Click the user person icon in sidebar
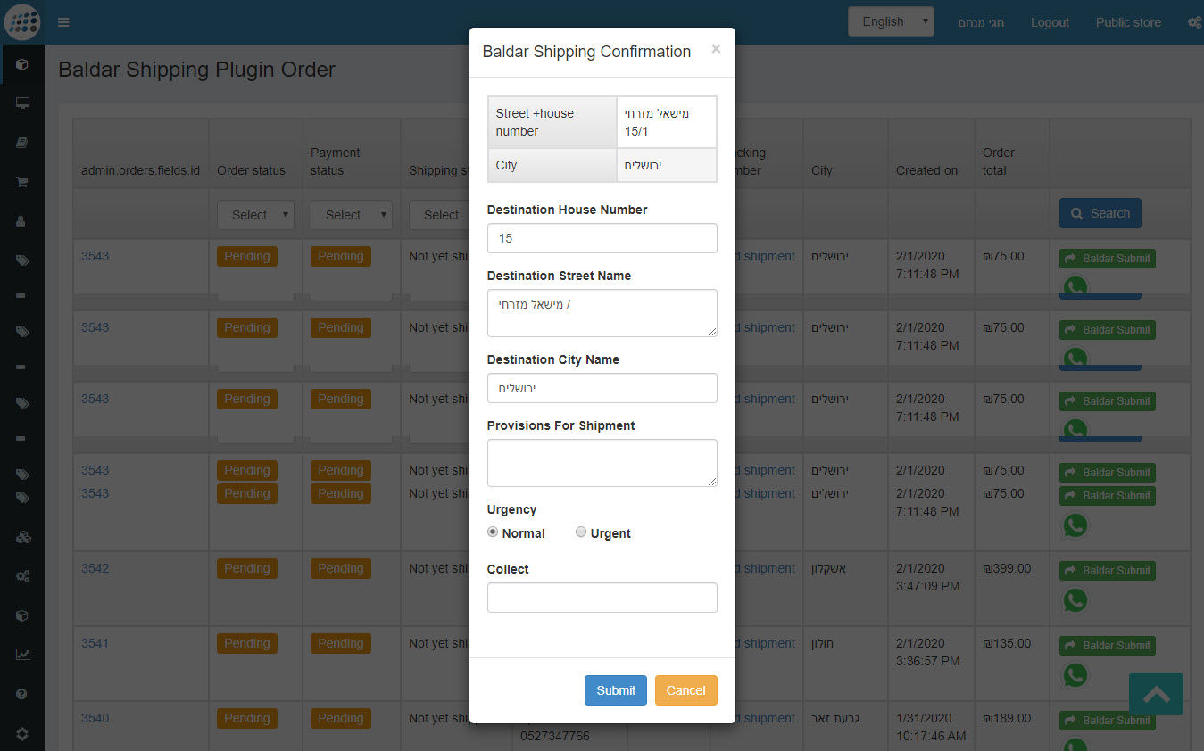The width and height of the screenshot is (1204, 751). tap(22, 221)
